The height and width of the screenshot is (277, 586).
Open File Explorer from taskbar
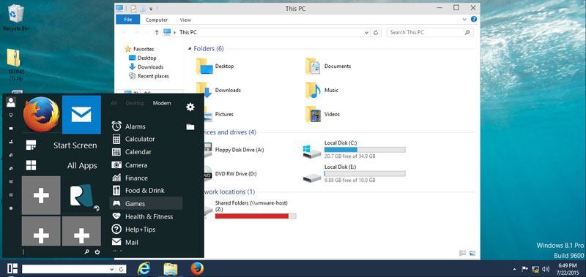[171, 268]
